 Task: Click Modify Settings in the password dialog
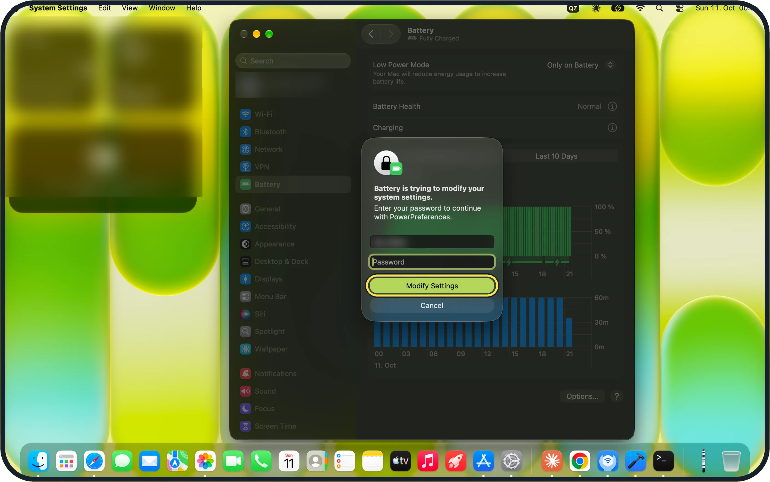tap(432, 286)
